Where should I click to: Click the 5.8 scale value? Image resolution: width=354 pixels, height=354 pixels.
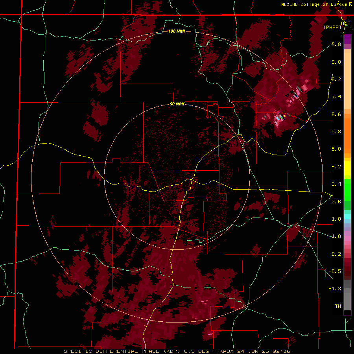coord(336,131)
